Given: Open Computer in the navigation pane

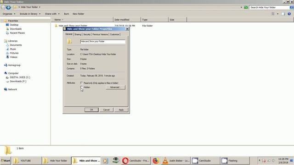Looking at the screenshot, I should (x=13, y=73).
